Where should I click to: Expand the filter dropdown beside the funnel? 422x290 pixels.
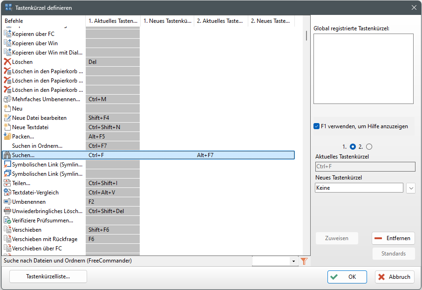coord(293,261)
